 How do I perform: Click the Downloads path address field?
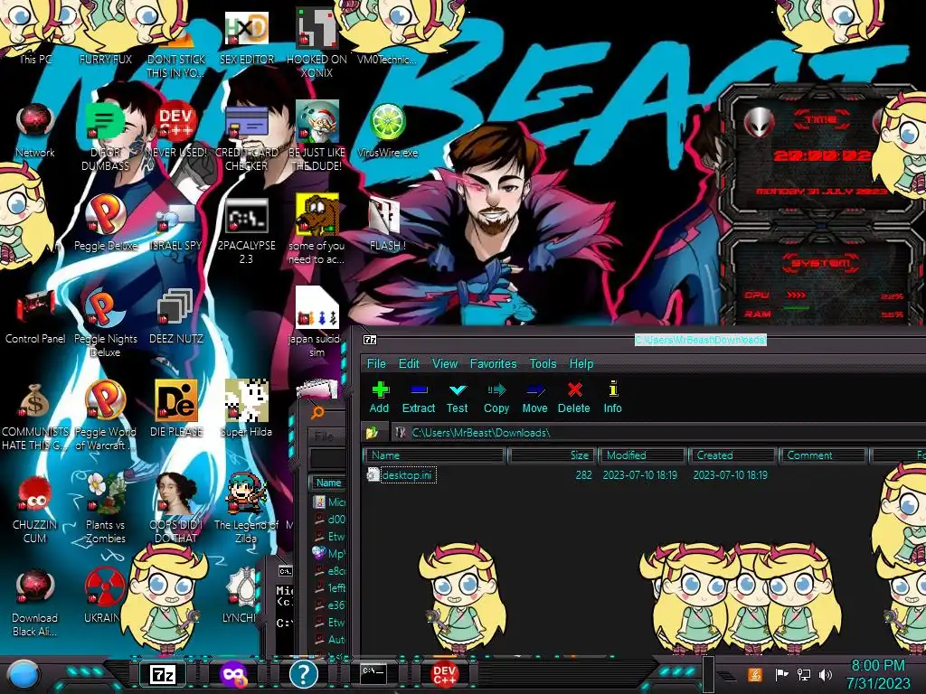658,433
